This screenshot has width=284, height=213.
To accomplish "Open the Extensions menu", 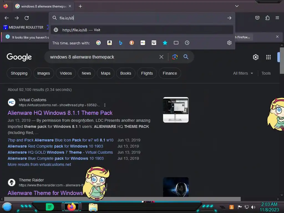I will pyautogui.click(x=267, y=18).
